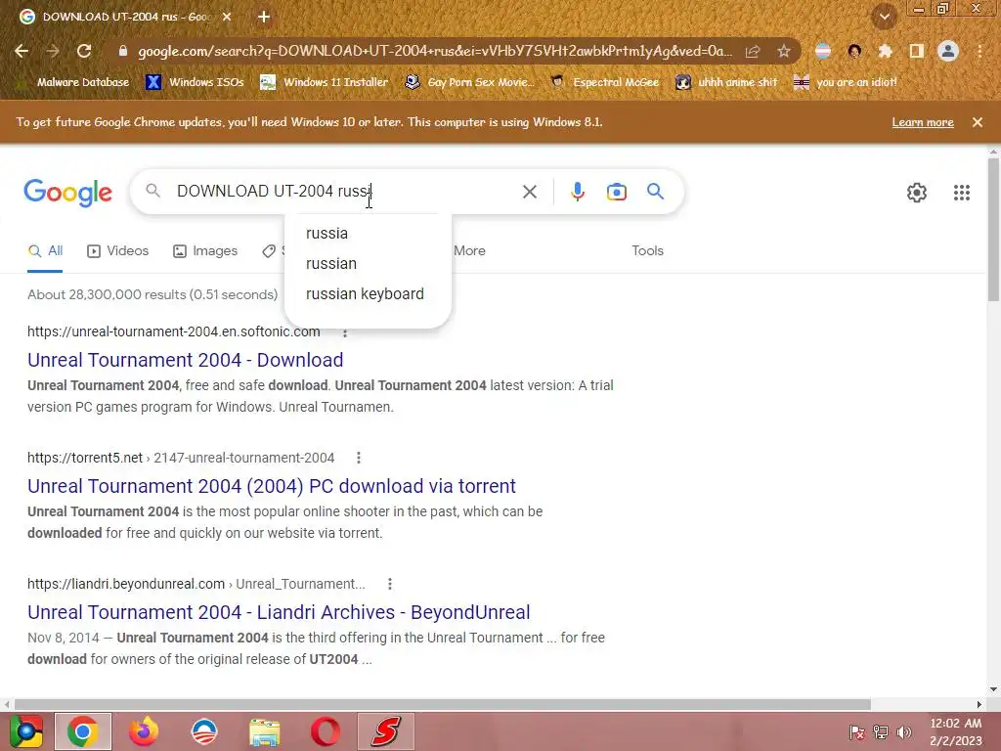The height and width of the screenshot is (751, 1001).
Task: Click the horizontal page scrollbar
Action: (x=442, y=704)
